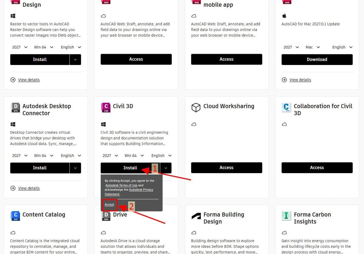This screenshot has width=364, height=254.
Task: Click cloud icon on Forma Carbon Insights card
Action: pos(284,233)
